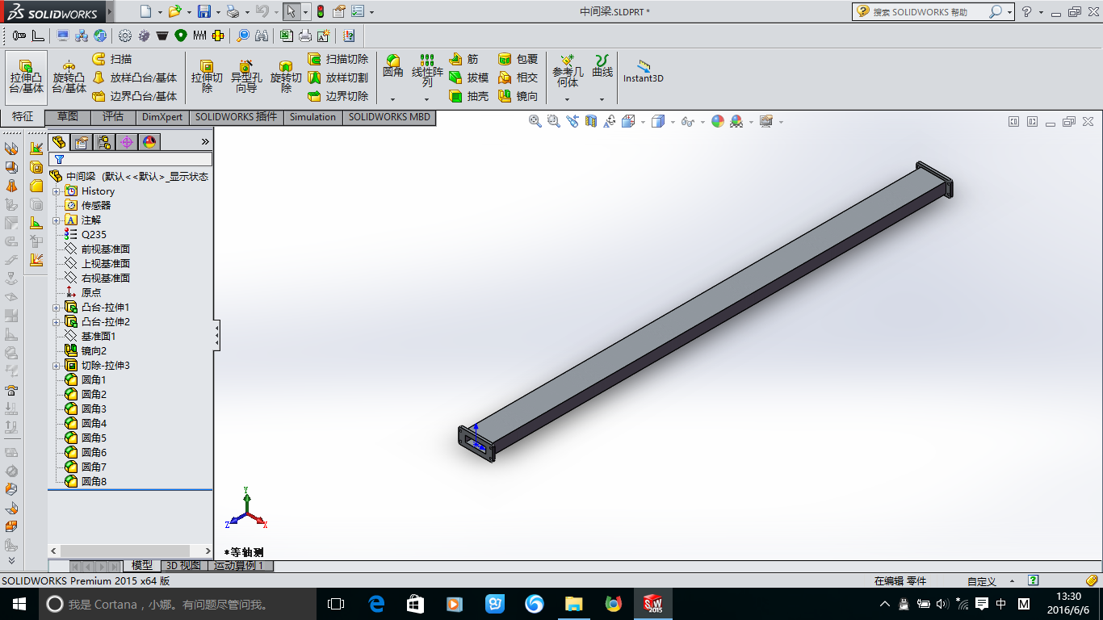Click the Section View icon

pos(591,121)
